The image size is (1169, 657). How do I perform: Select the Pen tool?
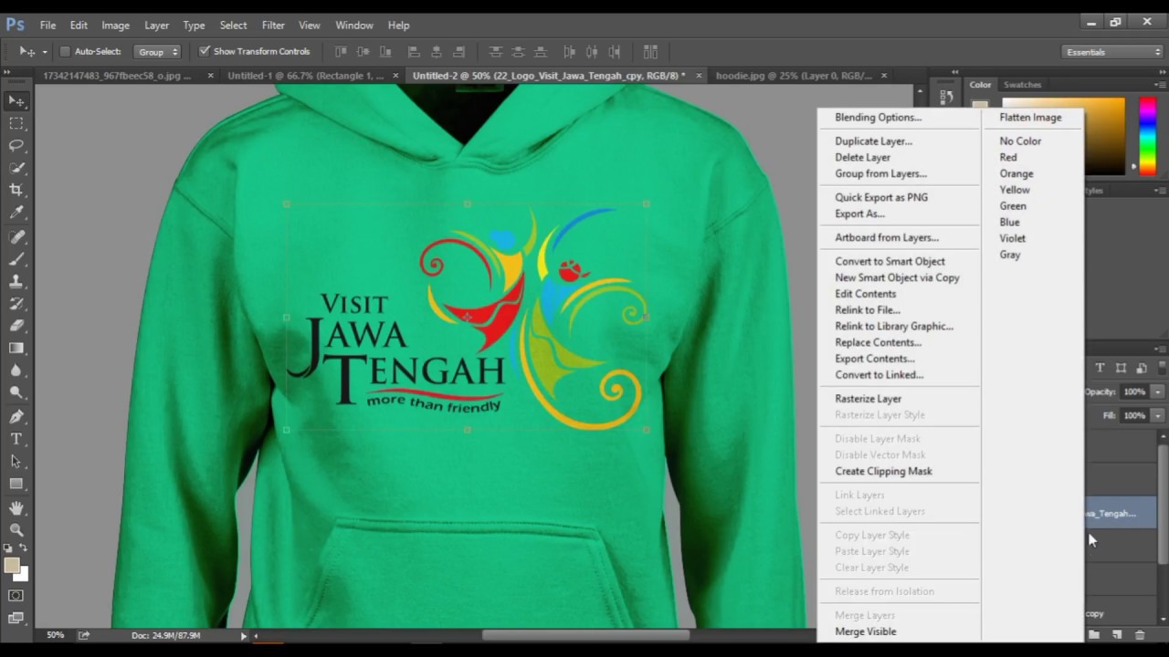tap(16, 417)
